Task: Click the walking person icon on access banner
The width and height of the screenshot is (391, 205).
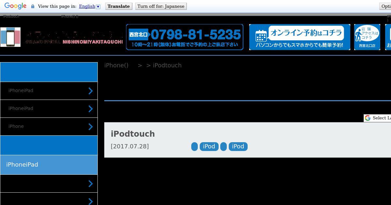Action: pos(358,34)
